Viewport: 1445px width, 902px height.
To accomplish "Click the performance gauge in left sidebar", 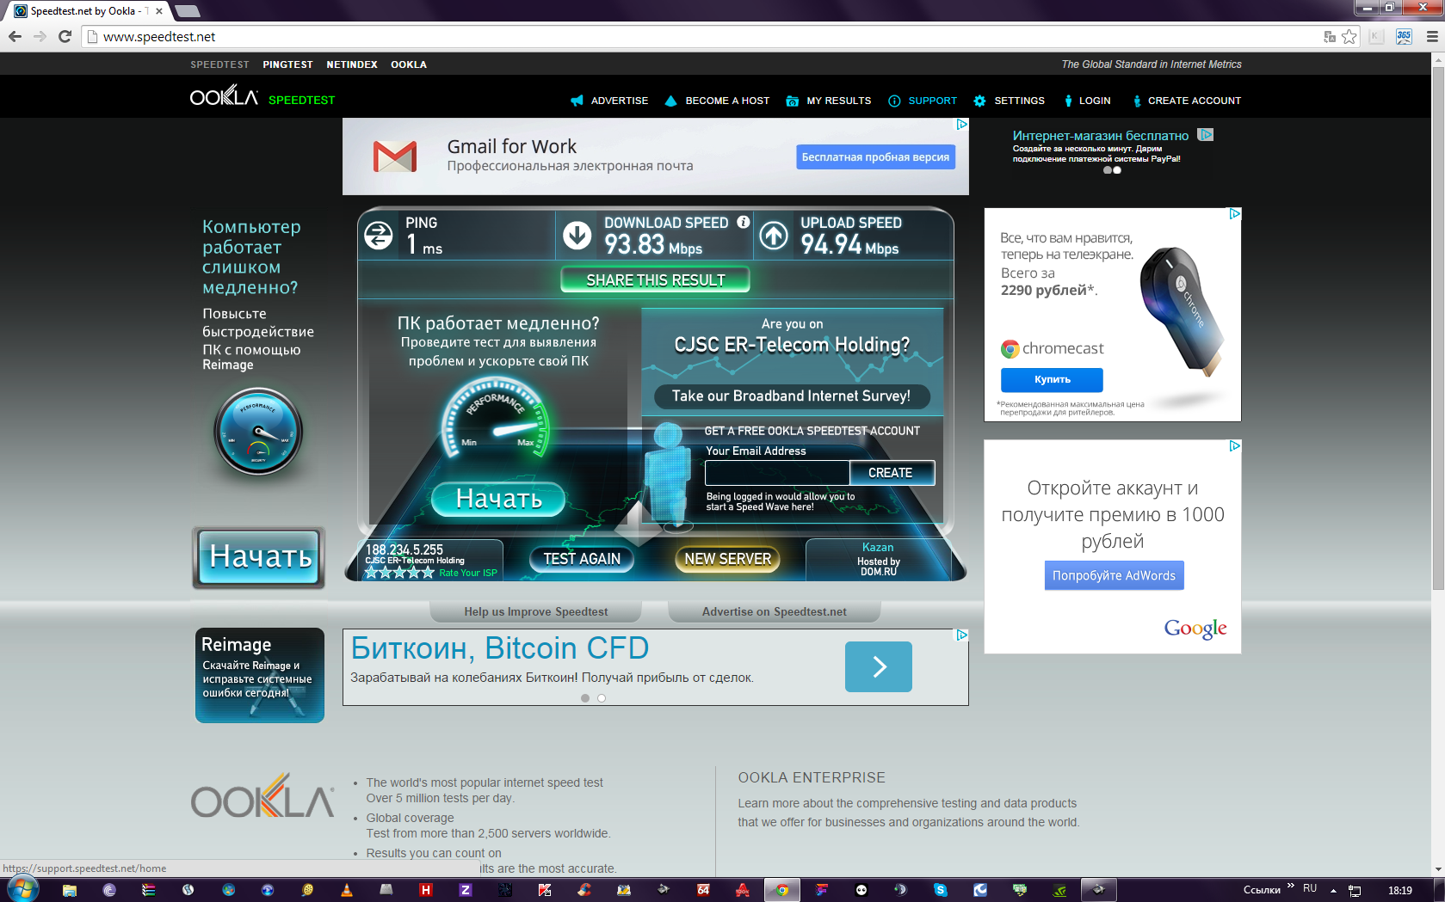I will click(257, 432).
